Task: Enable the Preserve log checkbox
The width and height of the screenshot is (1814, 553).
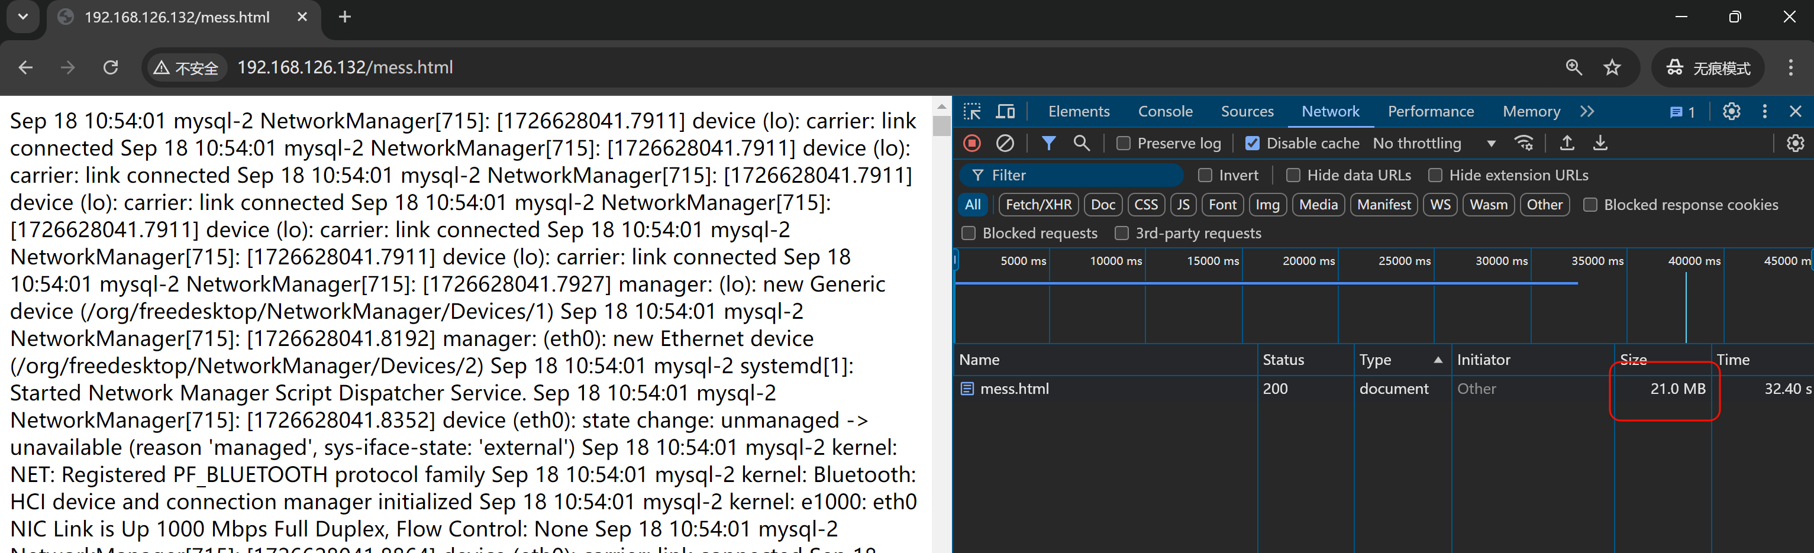Action: pyautogui.click(x=1123, y=144)
